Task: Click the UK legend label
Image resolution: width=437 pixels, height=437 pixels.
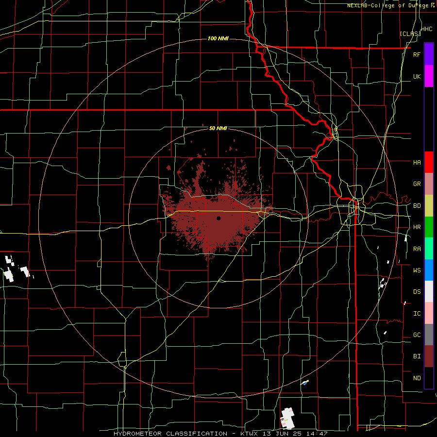Action: (x=417, y=76)
